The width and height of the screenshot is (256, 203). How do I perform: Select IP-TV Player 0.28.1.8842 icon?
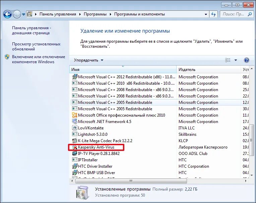pos(75,153)
